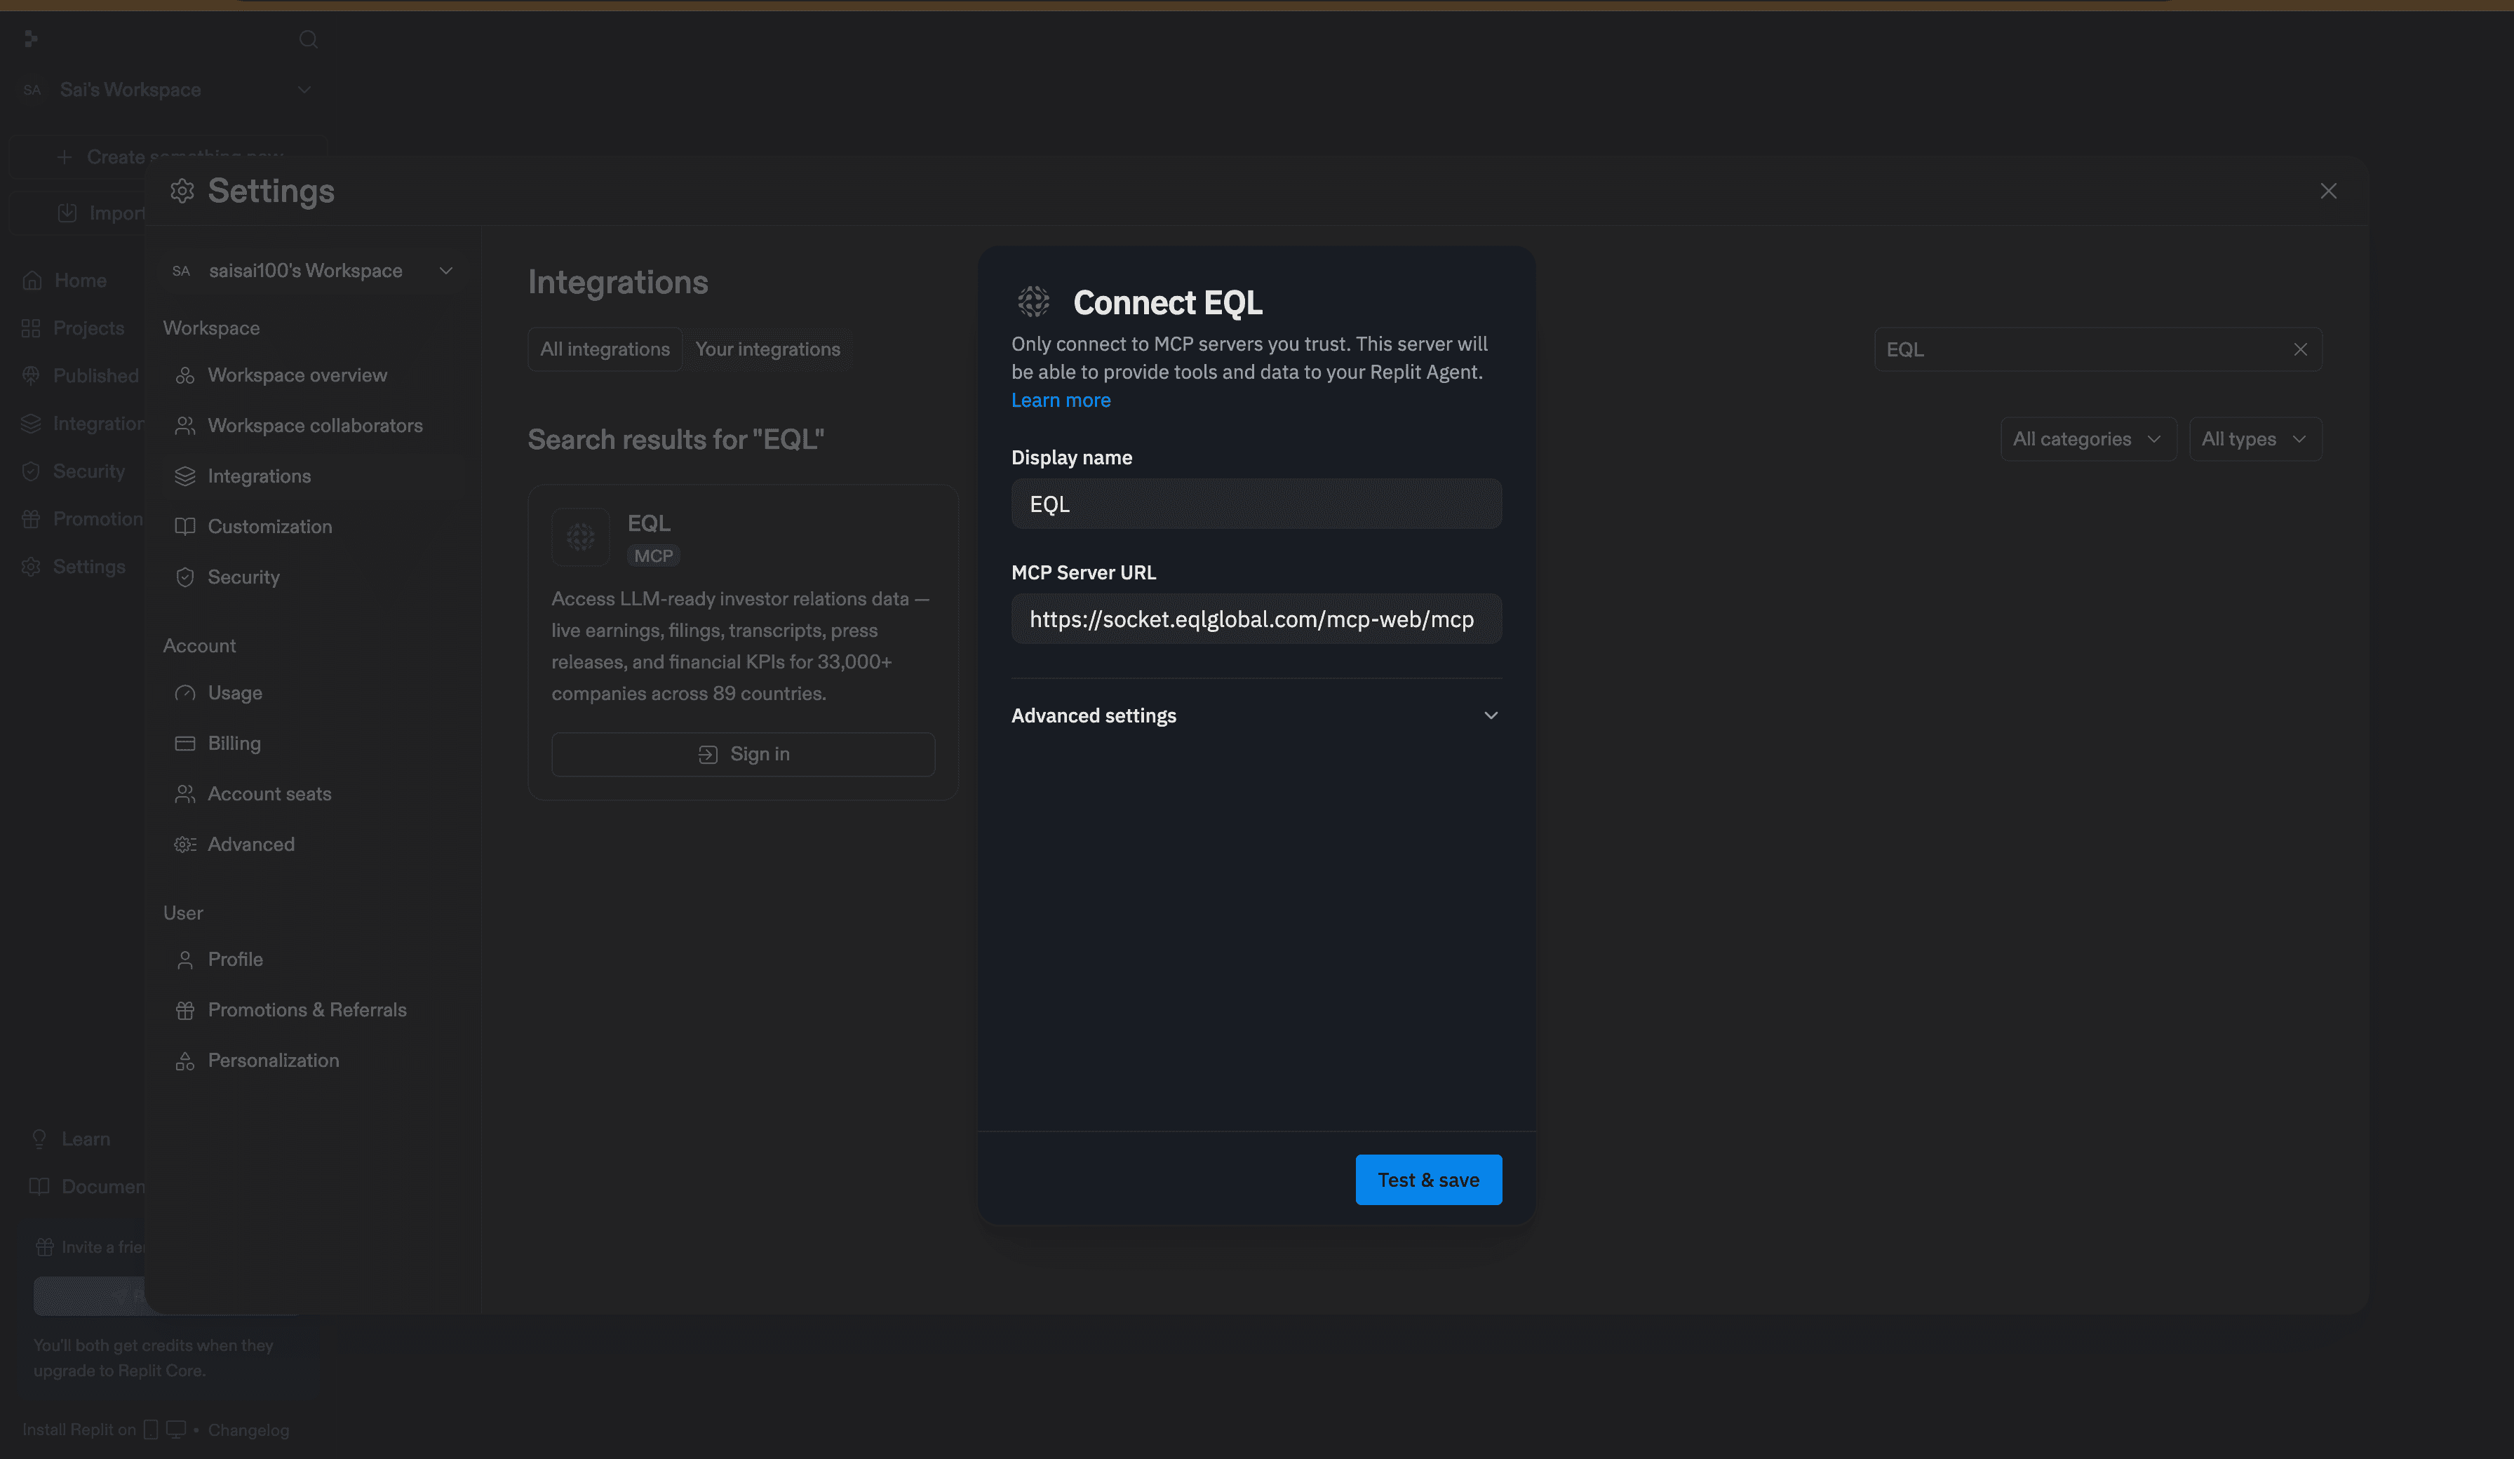
Task: Click the Advanced gear icon
Action: [x=184, y=845]
